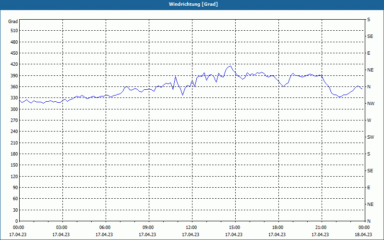Screen dimensions: 384x240
Task: Select the y-axis value 120
Action: pos(14,176)
